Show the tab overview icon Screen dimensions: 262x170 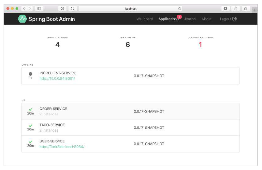pos(246,8)
